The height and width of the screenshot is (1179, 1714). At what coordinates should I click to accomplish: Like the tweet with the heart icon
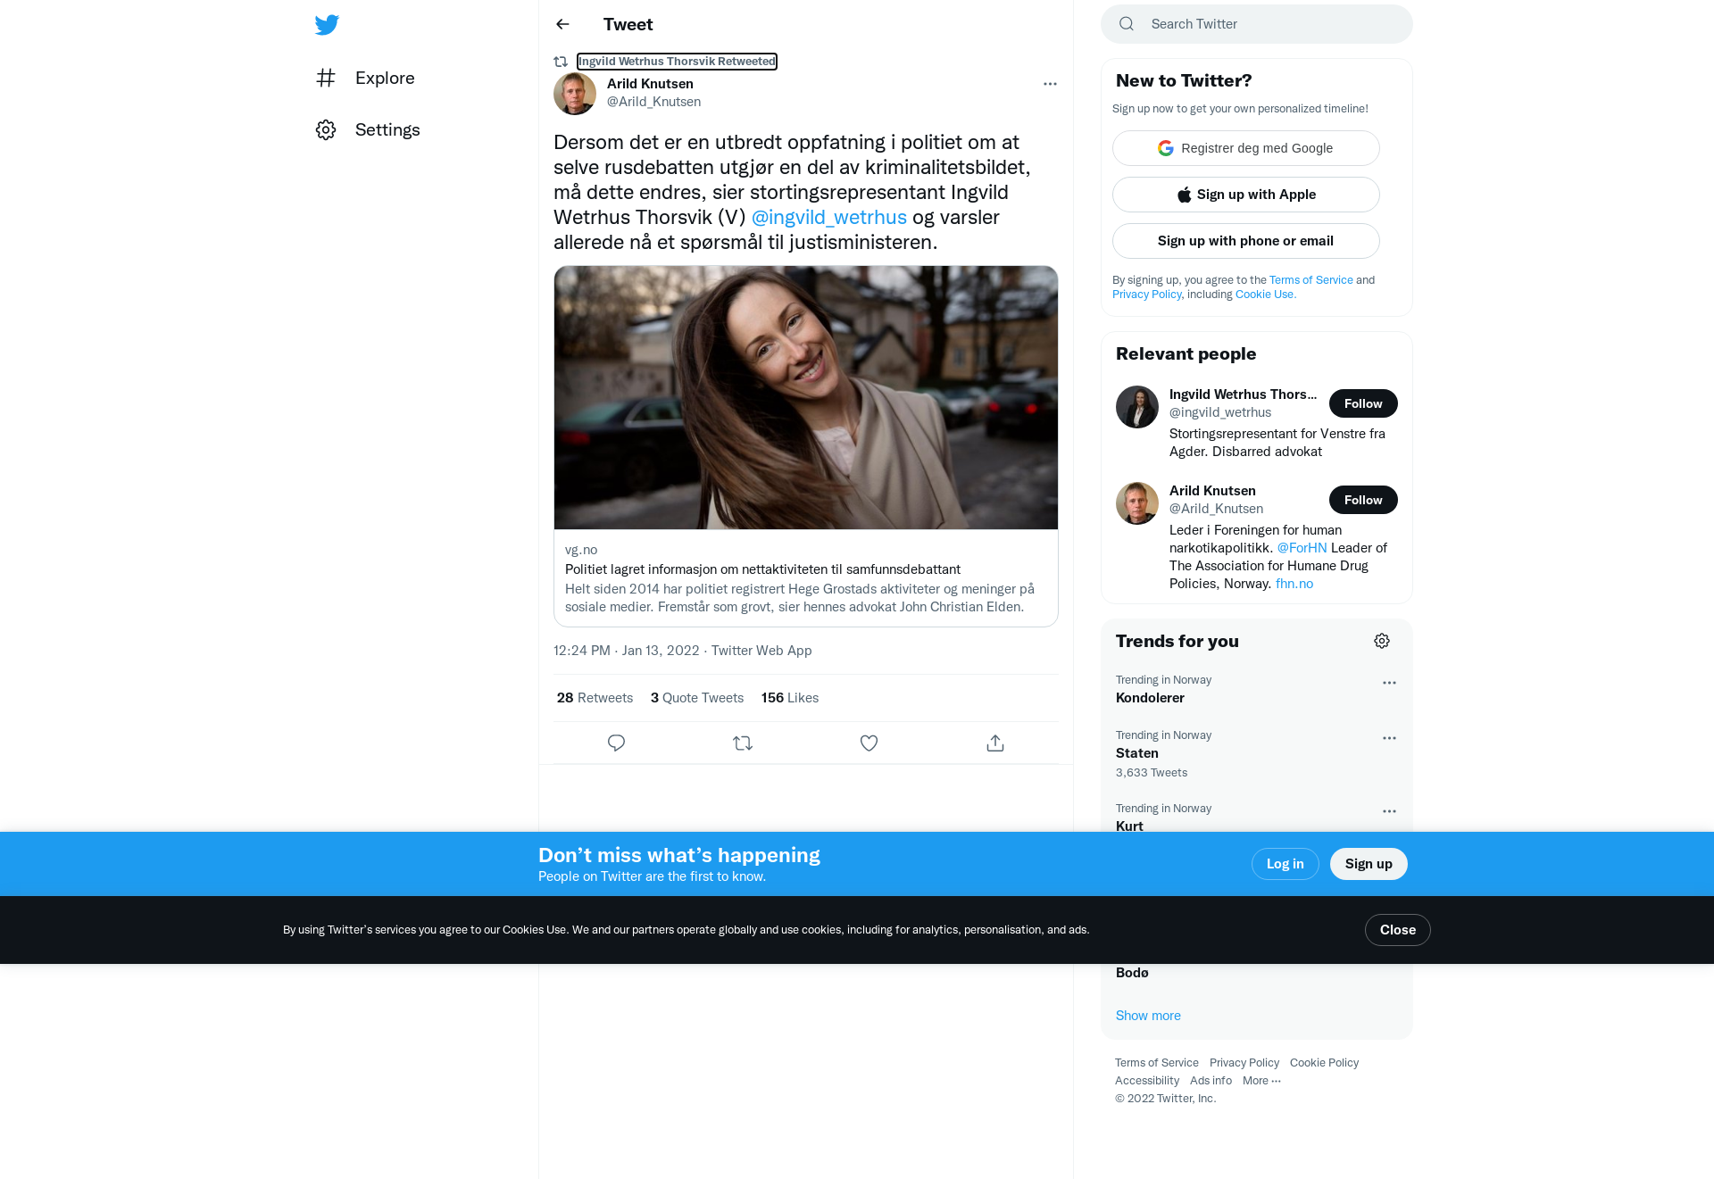[x=869, y=743]
